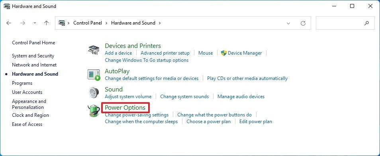This screenshot has width=380, height=156.
Task: Click Change system sounds
Action: coord(184,97)
